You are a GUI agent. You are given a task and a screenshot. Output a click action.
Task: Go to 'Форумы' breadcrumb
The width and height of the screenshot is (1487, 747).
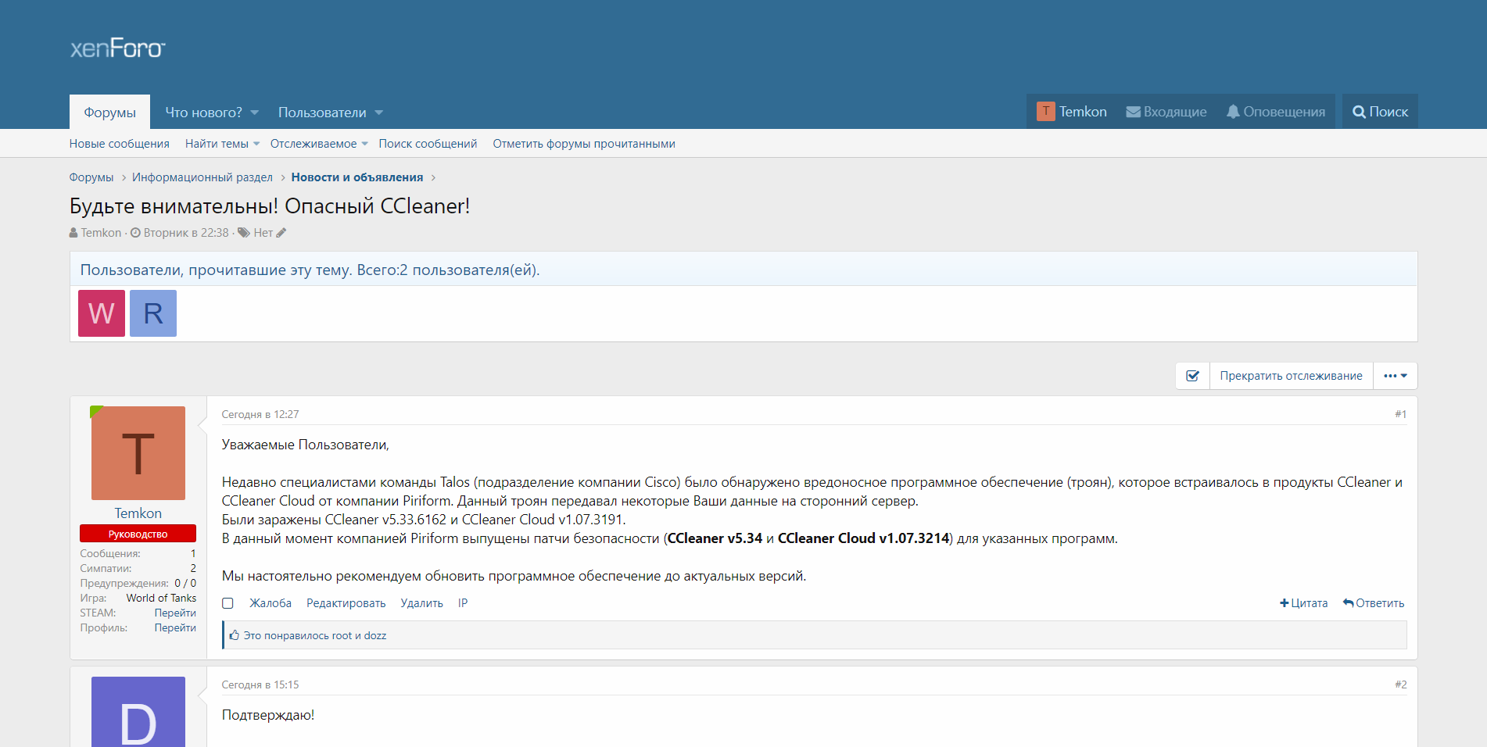click(x=91, y=177)
